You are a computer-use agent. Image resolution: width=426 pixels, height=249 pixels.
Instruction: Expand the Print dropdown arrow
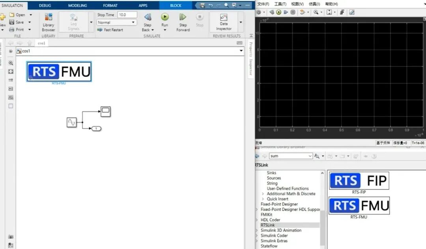coord(30,29)
